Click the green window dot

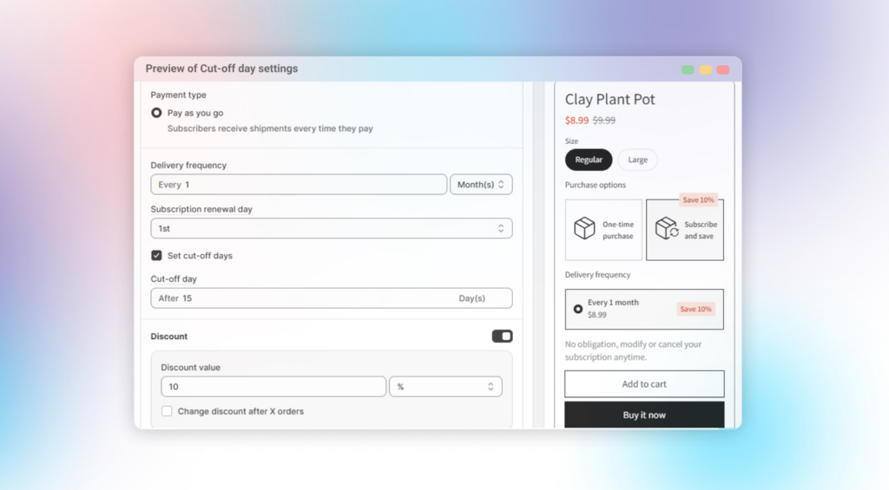click(x=688, y=69)
